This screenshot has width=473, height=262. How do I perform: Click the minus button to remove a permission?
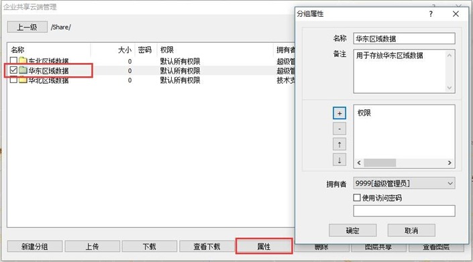point(339,129)
